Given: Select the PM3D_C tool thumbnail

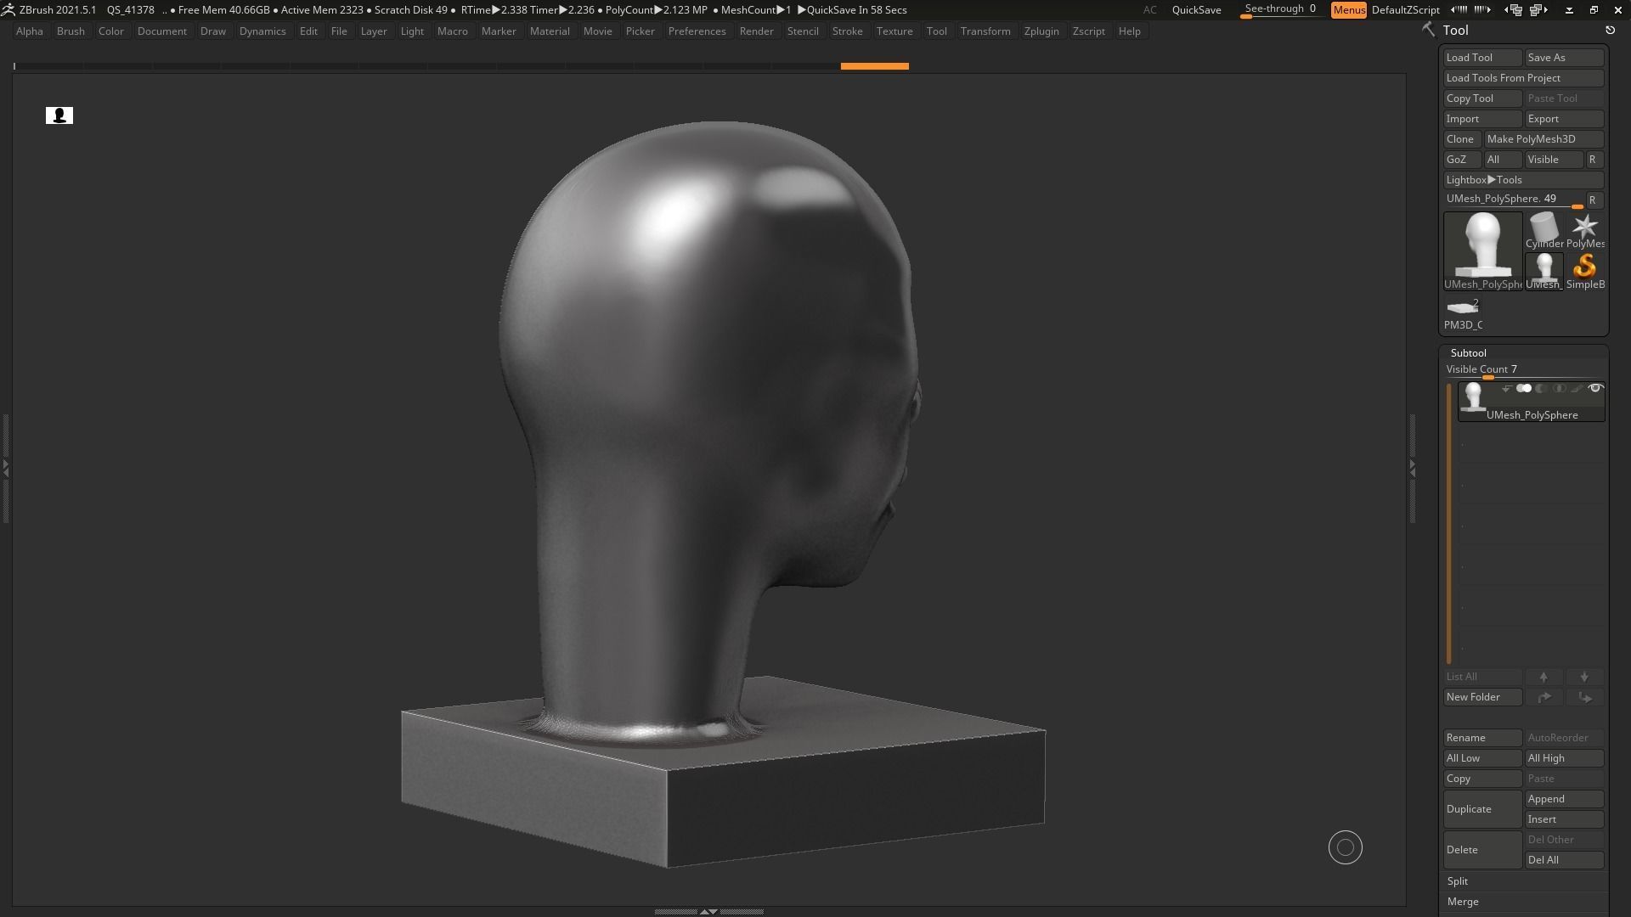Looking at the screenshot, I should [1463, 312].
